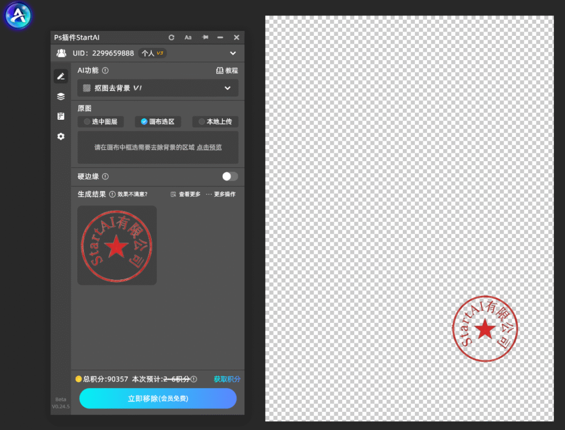
Task: Open settings gear in sidebar
Action: 61,136
